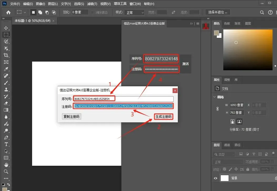Click the Home icon in options bar

click(8, 12)
